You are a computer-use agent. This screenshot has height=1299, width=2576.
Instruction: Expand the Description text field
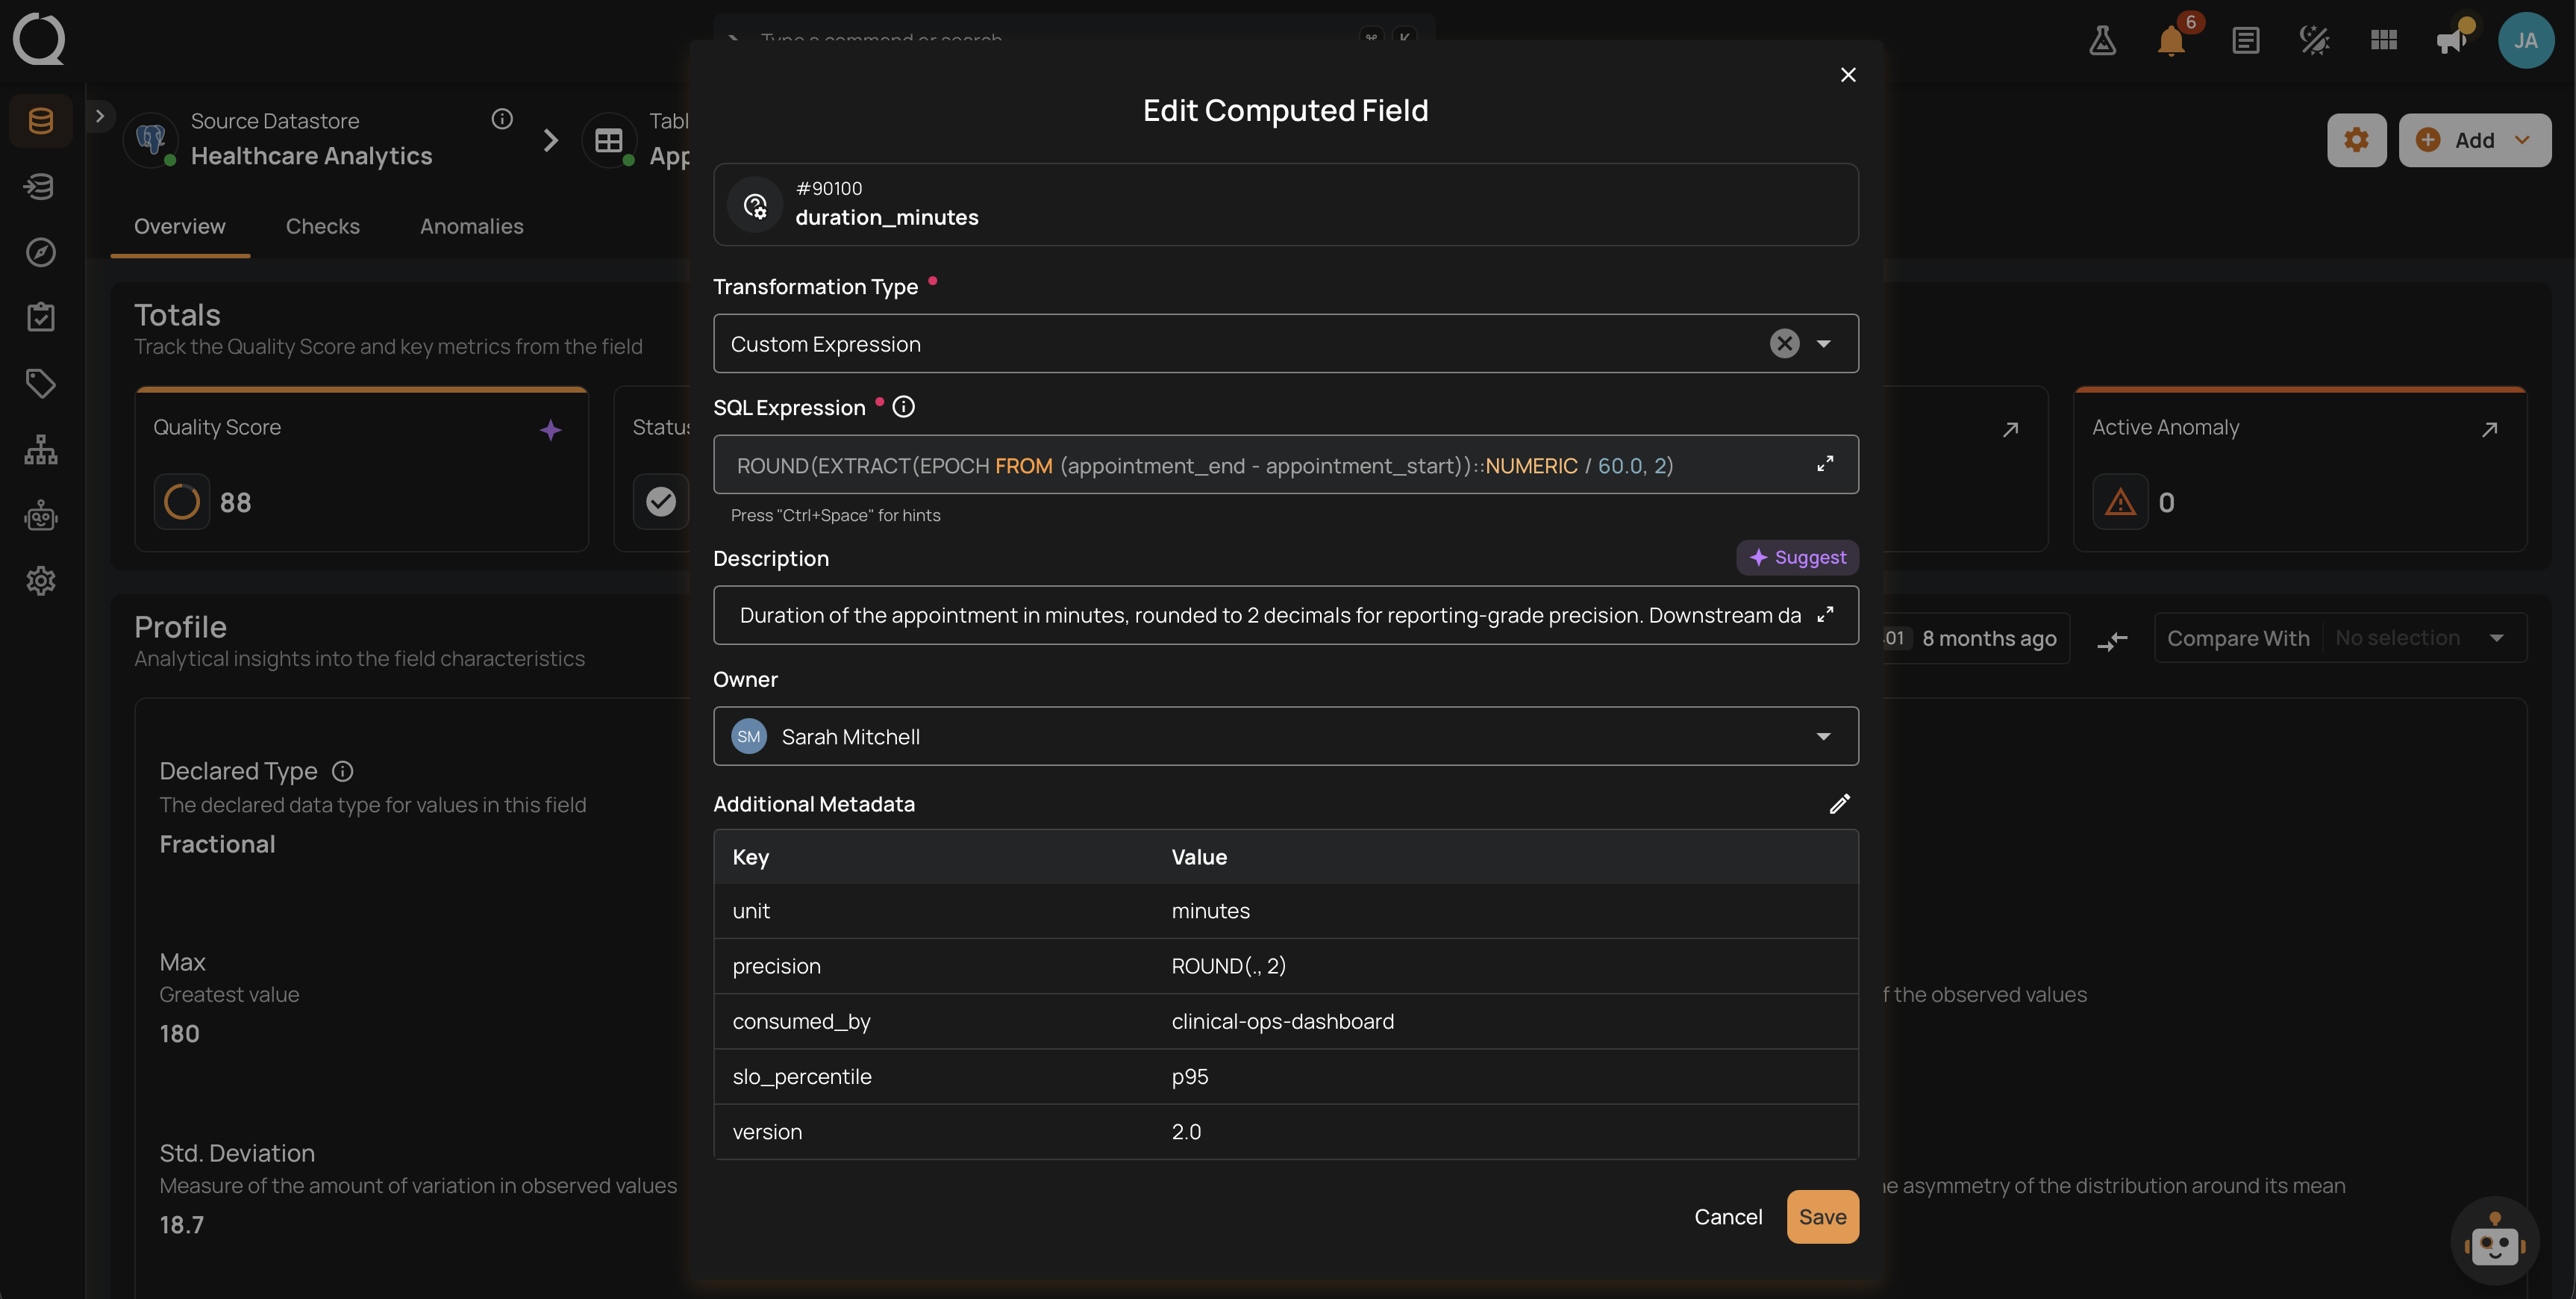tap(1825, 614)
